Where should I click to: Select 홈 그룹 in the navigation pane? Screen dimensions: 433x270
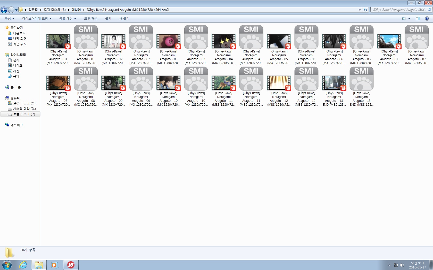click(13, 87)
